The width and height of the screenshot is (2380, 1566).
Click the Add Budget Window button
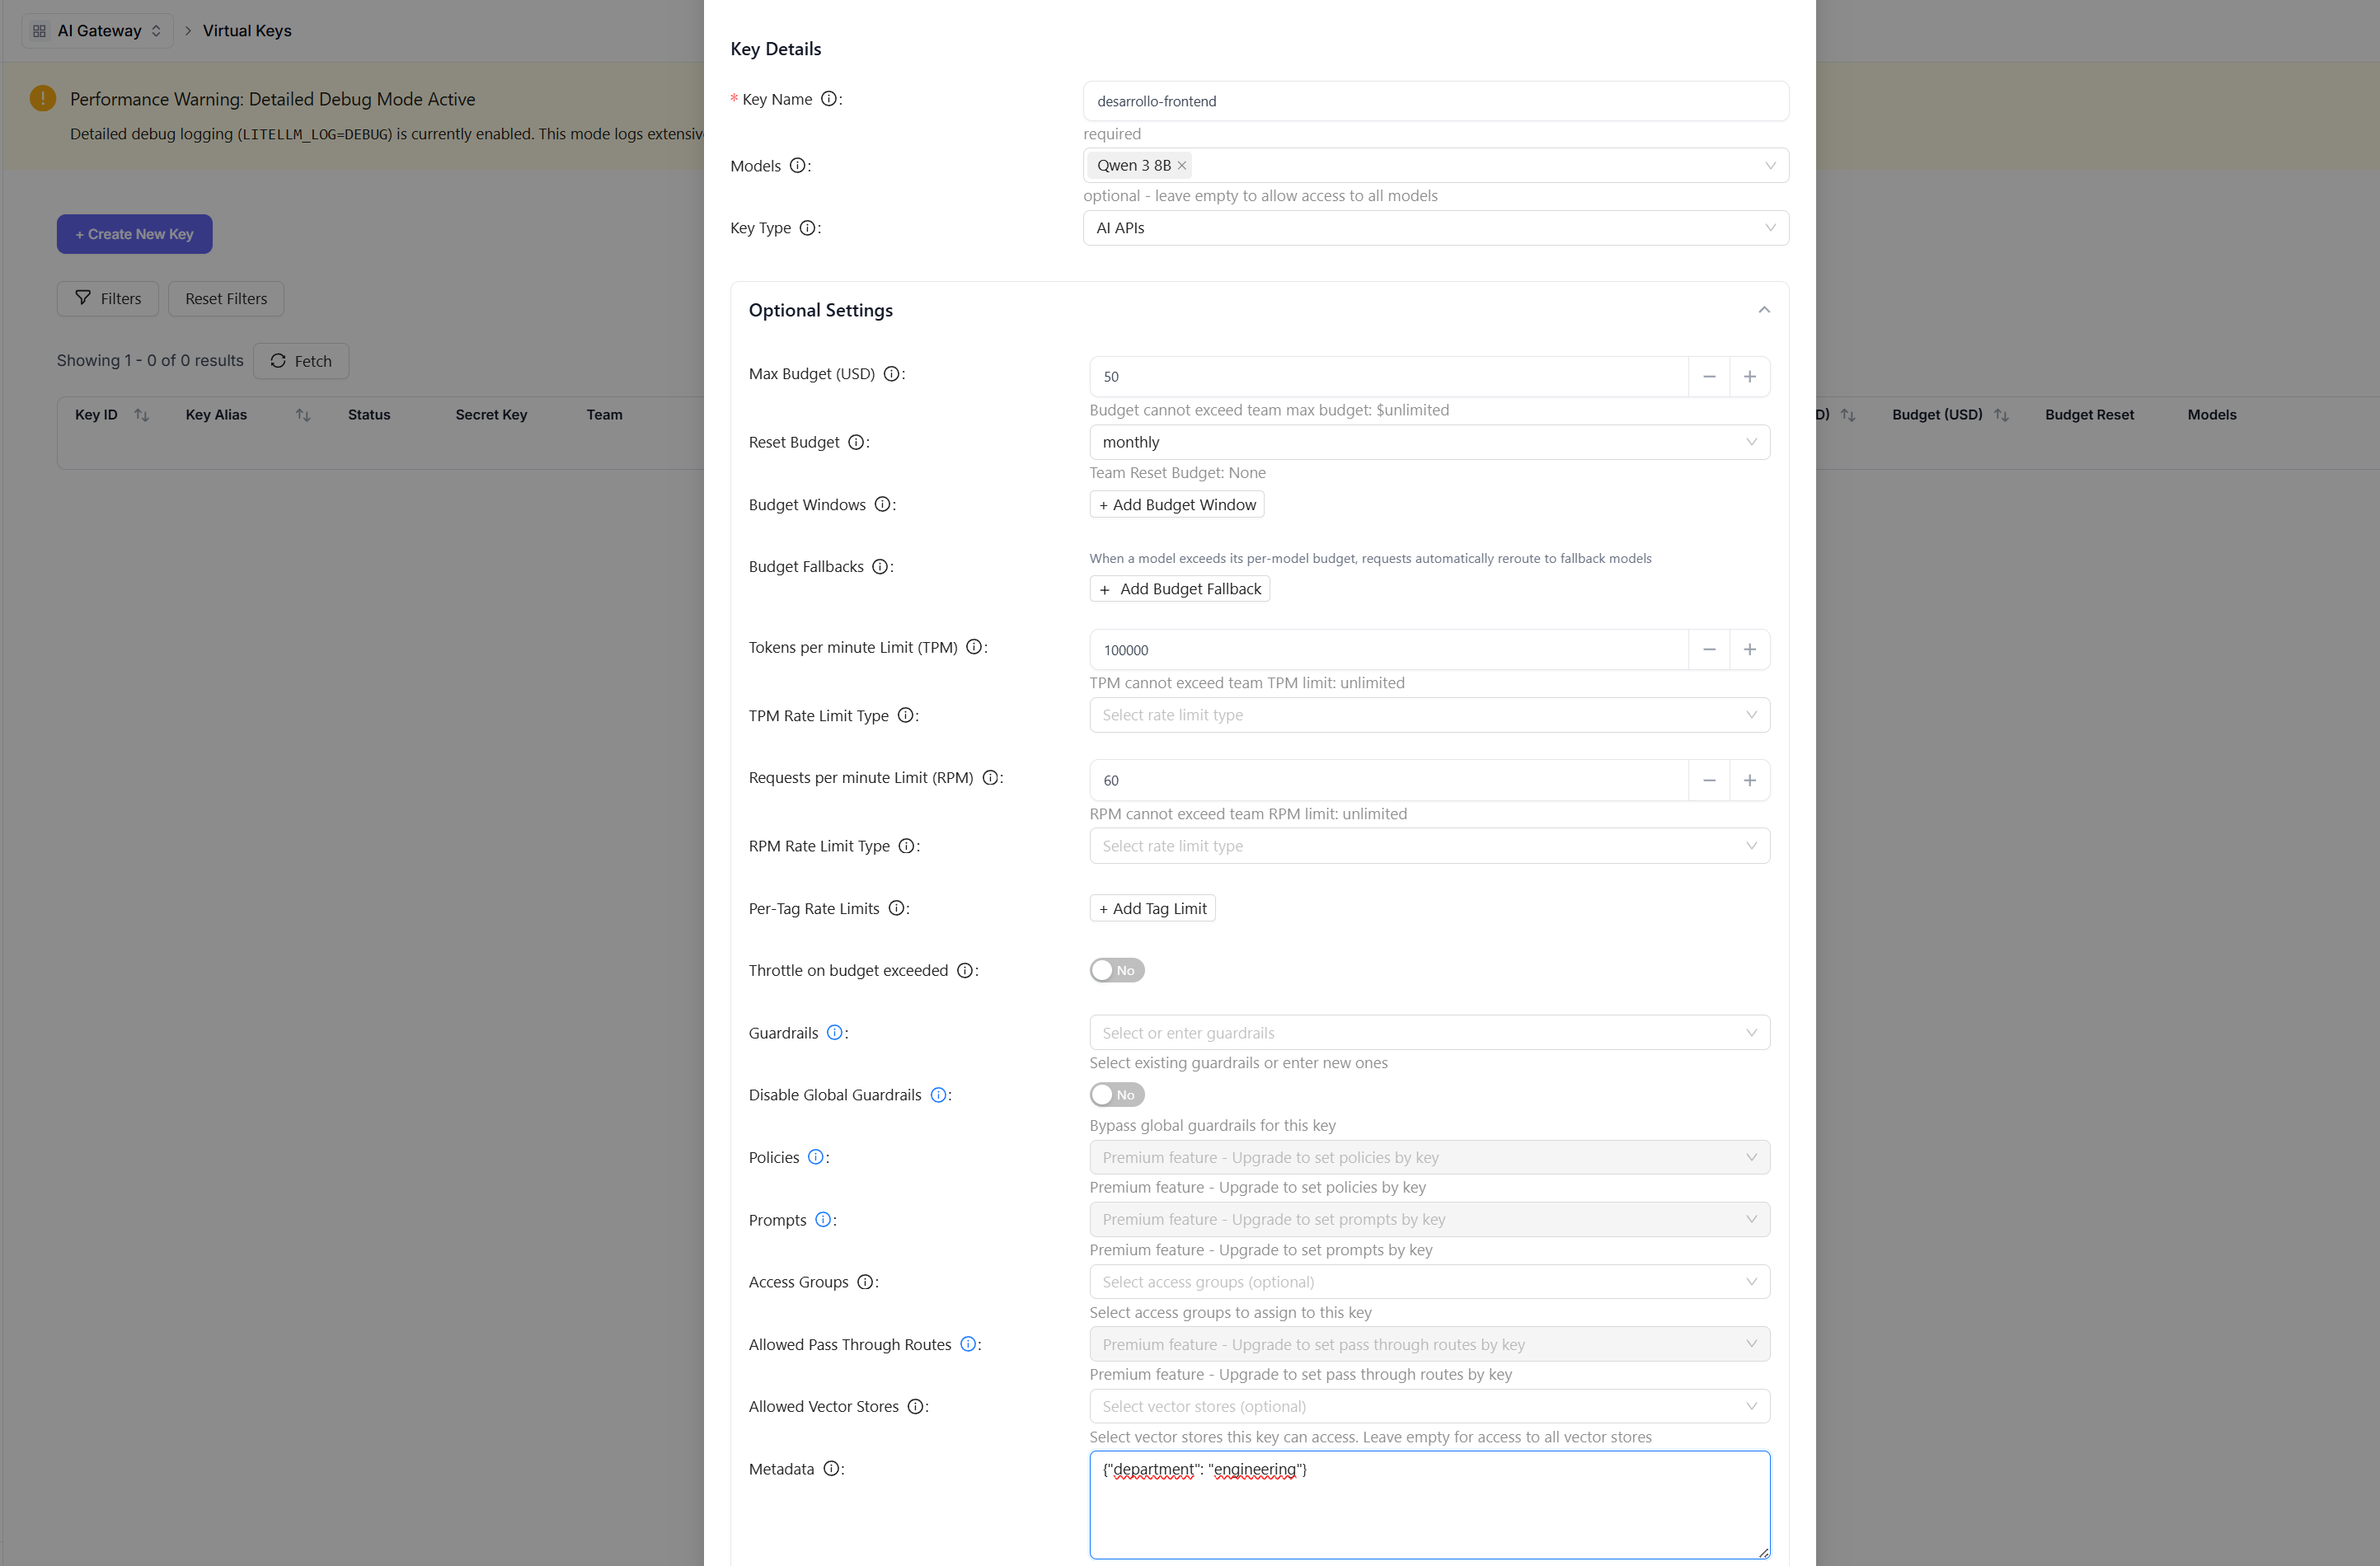click(1177, 505)
